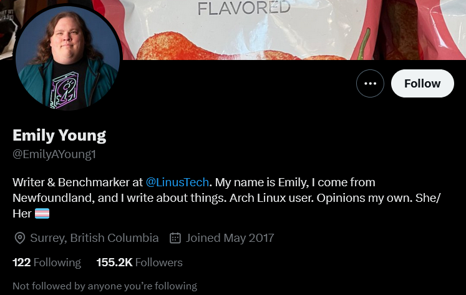Click the green pepper in the banner image
The width and height of the screenshot is (466, 295).
364,44
